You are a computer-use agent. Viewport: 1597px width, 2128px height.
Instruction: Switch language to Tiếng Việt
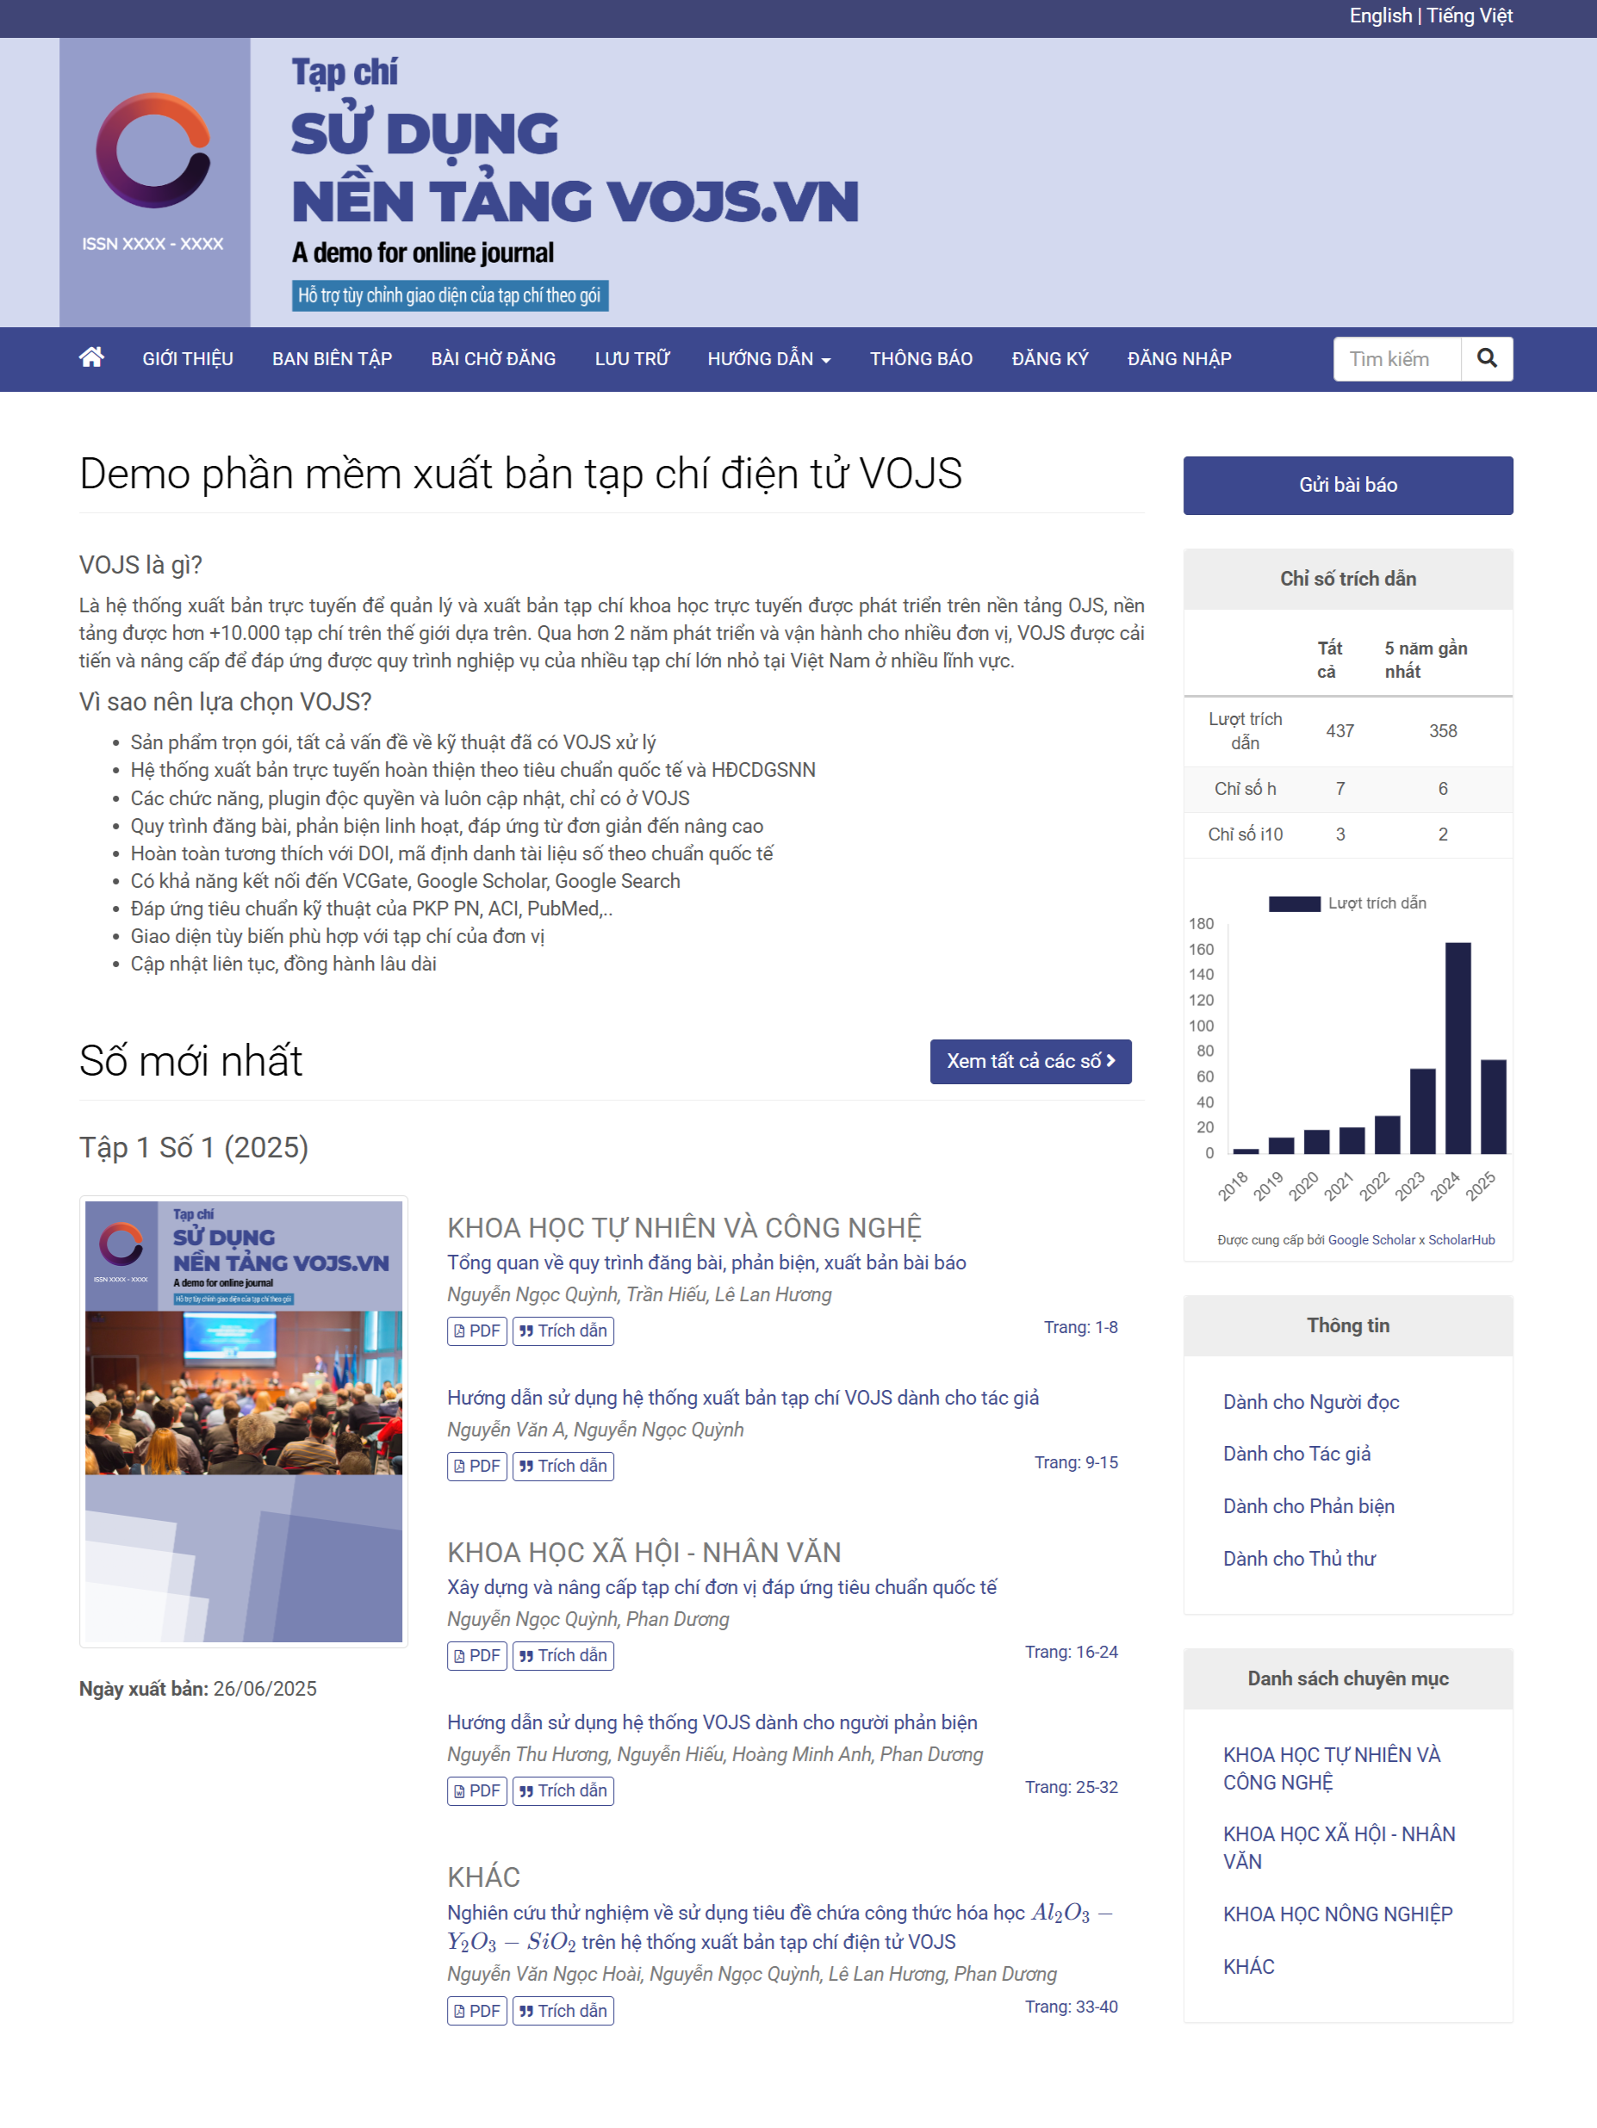point(1469,16)
